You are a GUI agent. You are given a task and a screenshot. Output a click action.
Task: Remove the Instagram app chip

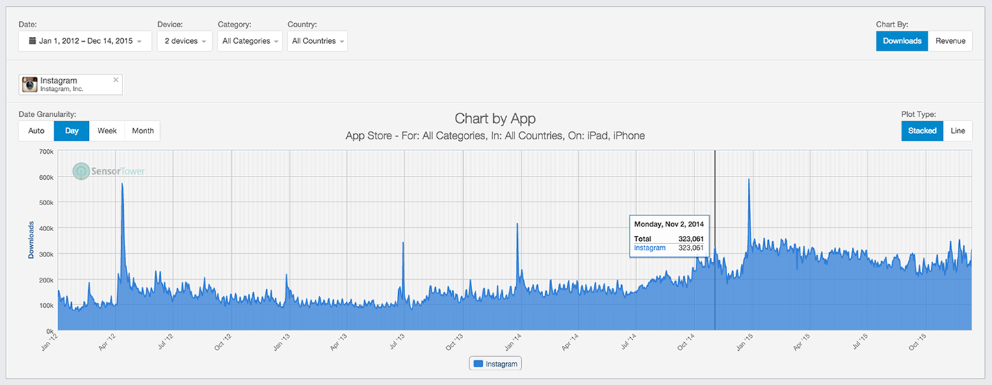click(x=116, y=80)
